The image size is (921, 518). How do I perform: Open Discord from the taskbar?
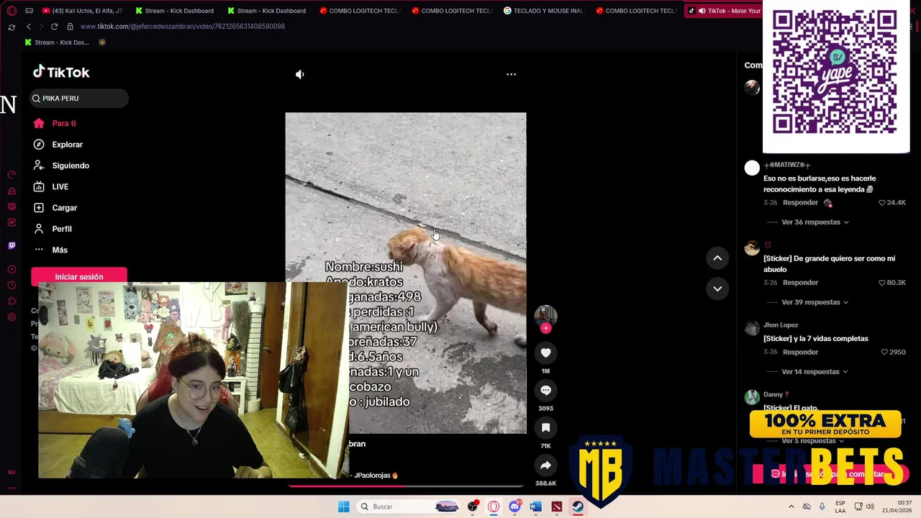pyautogui.click(x=514, y=506)
